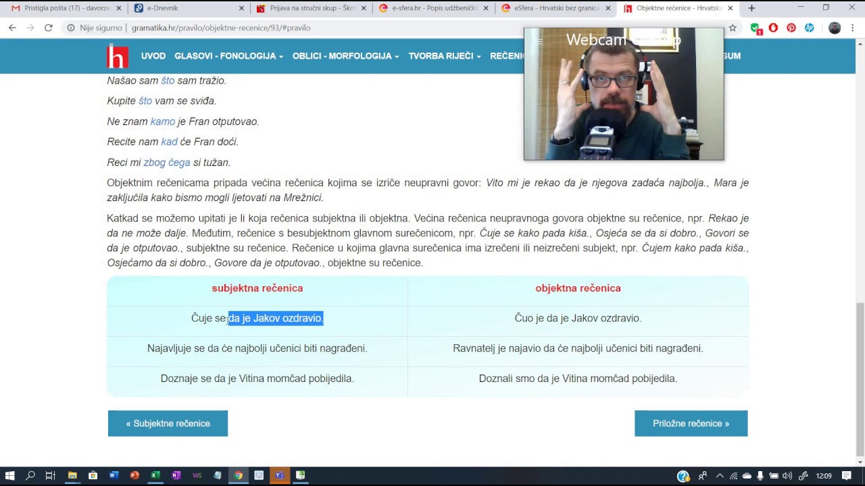Screen dimensions: 865x486
Task: Open the Chrome profile avatar
Action: [x=834, y=28]
